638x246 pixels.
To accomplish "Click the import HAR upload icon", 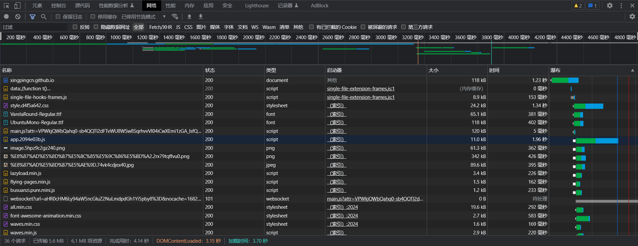I will [189, 17].
